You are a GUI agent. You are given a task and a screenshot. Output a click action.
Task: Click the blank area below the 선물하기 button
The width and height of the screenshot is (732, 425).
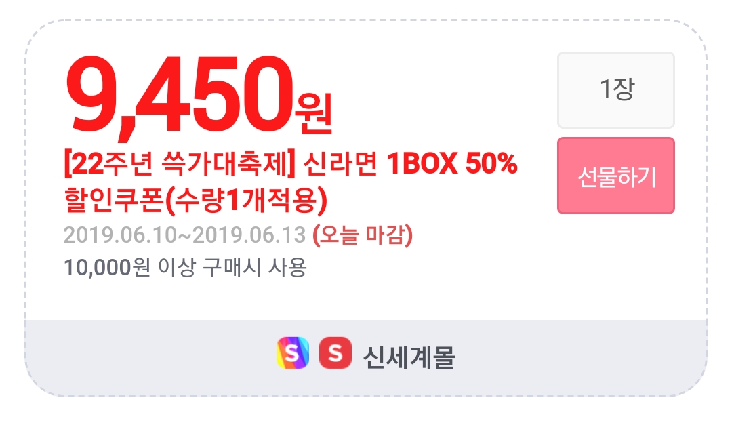click(615, 266)
